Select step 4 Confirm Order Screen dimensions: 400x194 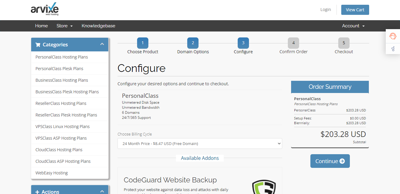(x=293, y=46)
